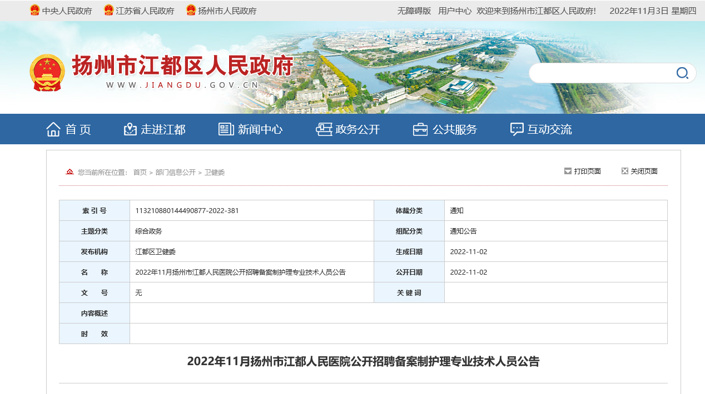Click the map icon beside 走进江都
Image resolution: width=705 pixels, height=394 pixels.
130,129
